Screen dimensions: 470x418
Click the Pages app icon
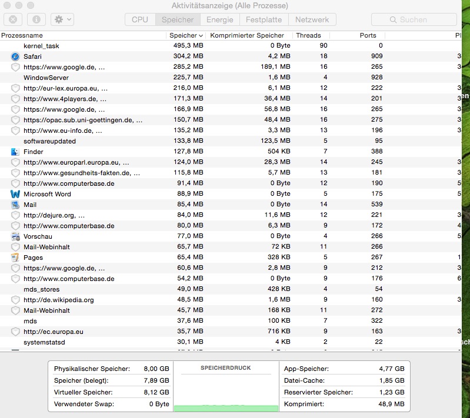click(15, 258)
